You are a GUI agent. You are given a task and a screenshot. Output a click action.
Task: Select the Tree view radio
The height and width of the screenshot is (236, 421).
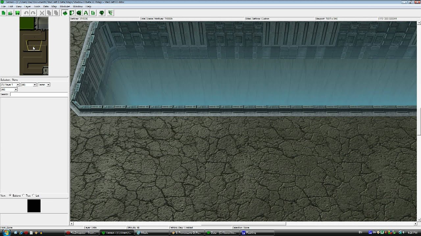23,195
